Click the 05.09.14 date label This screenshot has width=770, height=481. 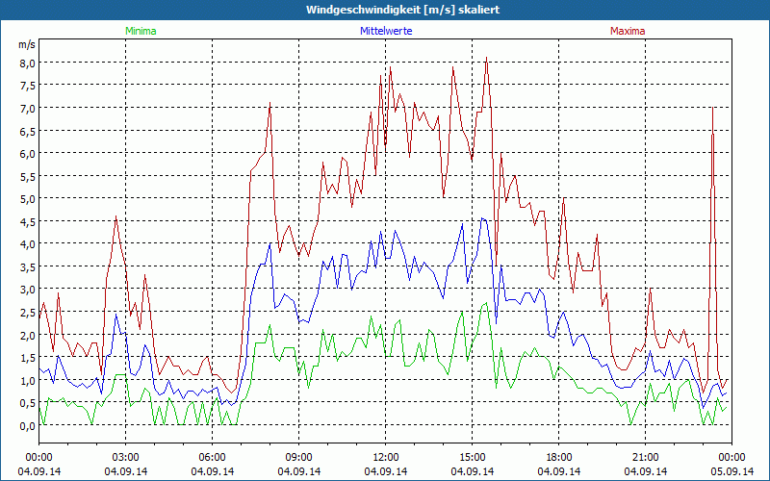click(x=731, y=471)
